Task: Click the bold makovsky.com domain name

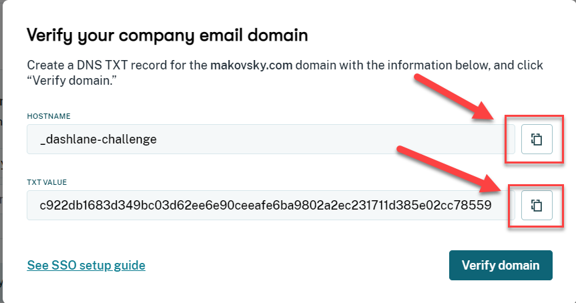Action: pos(251,65)
